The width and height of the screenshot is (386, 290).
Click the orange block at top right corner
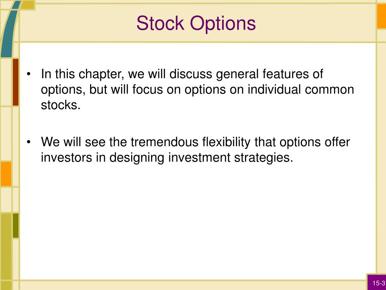pos(381,16)
